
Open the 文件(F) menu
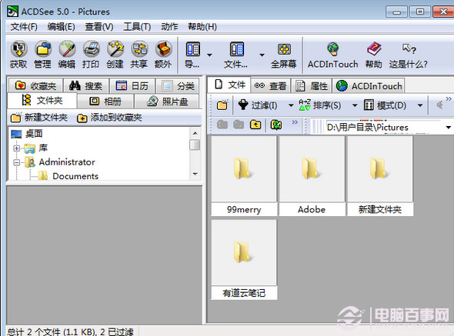[x=24, y=27]
